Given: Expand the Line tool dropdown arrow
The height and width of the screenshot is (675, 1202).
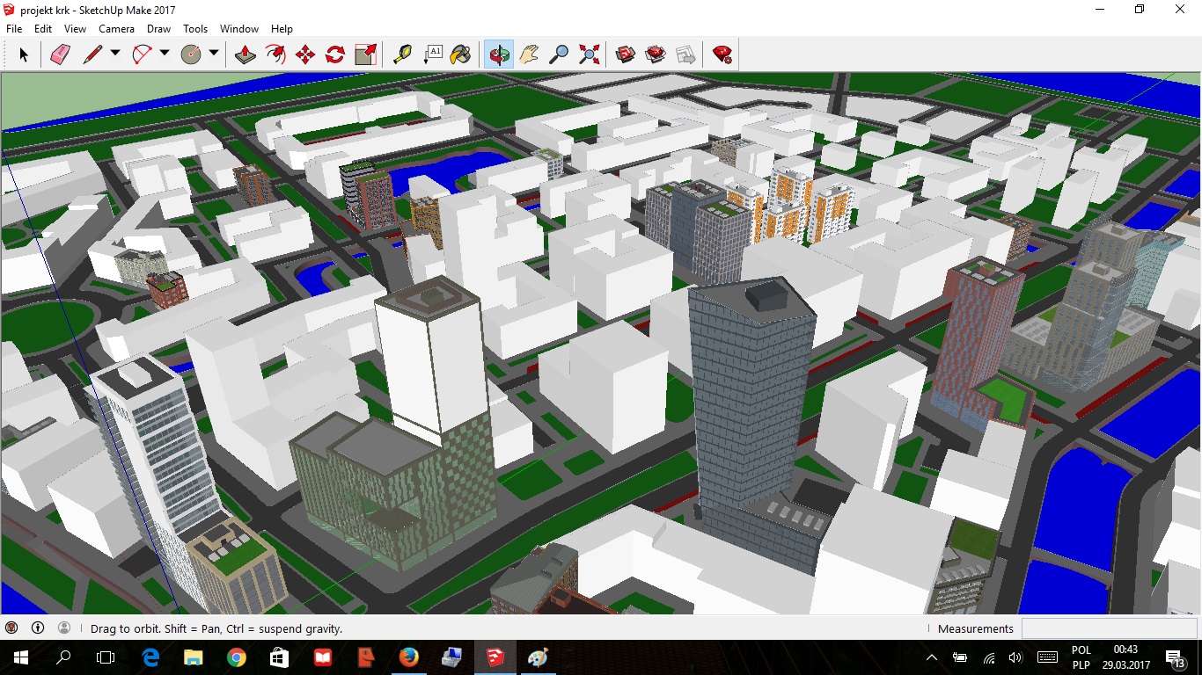Looking at the screenshot, I should [x=115, y=54].
